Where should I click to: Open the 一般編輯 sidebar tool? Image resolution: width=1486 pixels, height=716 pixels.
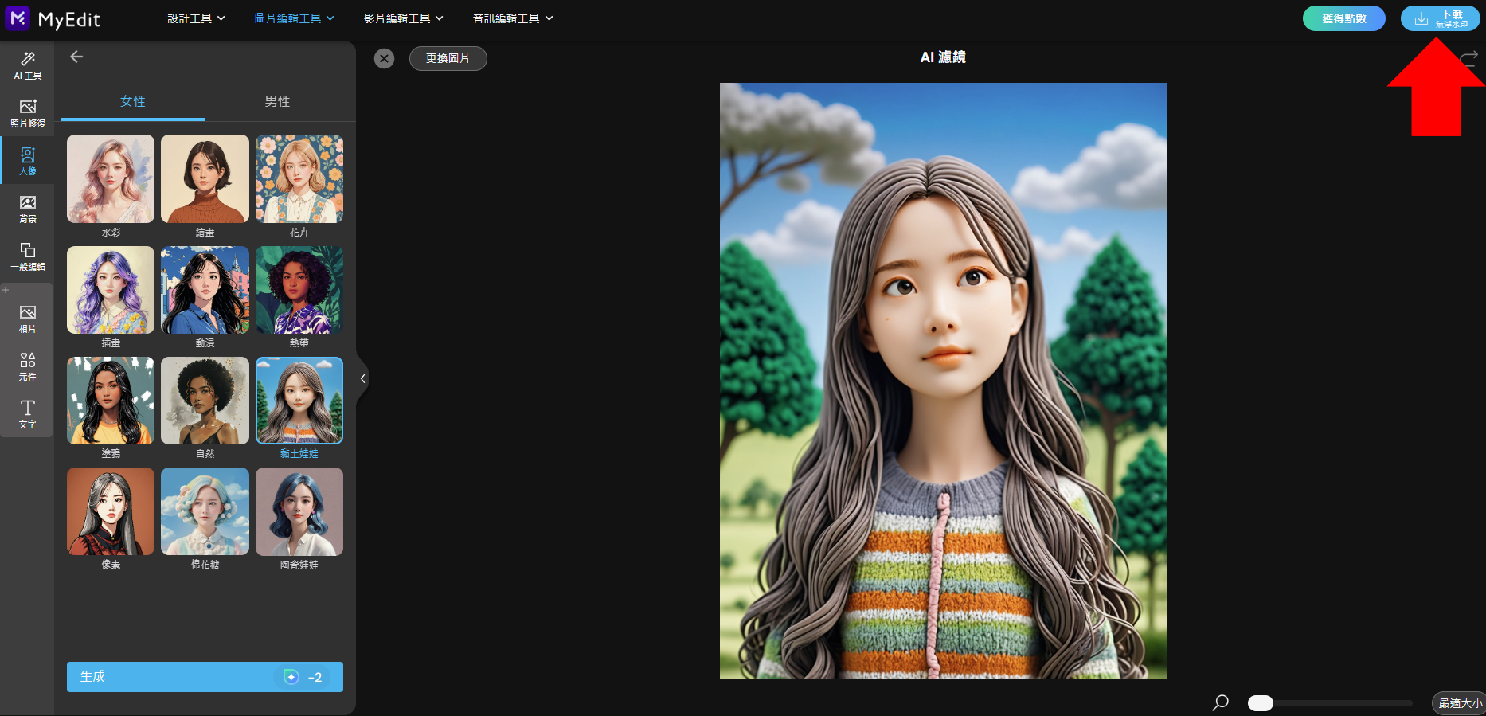pyautogui.click(x=27, y=256)
